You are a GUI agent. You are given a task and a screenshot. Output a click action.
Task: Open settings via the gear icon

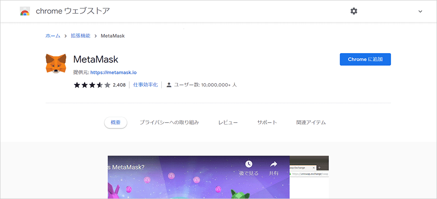click(x=354, y=11)
